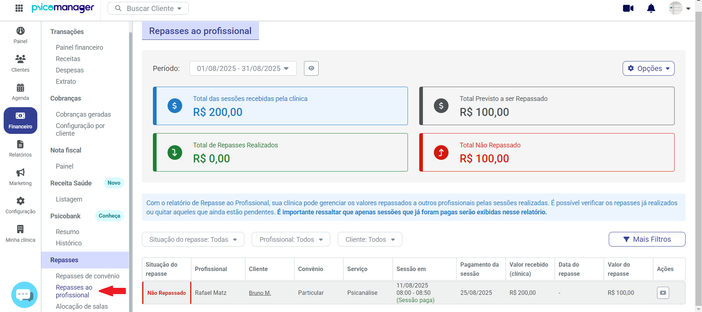Image resolution: width=702 pixels, height=312 pixels.
Task: Open Repasses ao profissional link
Action: [74, 291]
